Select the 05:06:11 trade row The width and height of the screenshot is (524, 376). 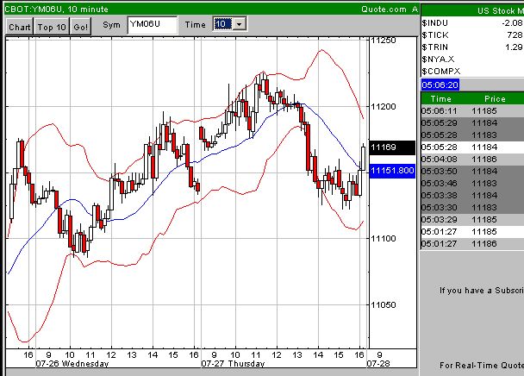coord(472,110)
